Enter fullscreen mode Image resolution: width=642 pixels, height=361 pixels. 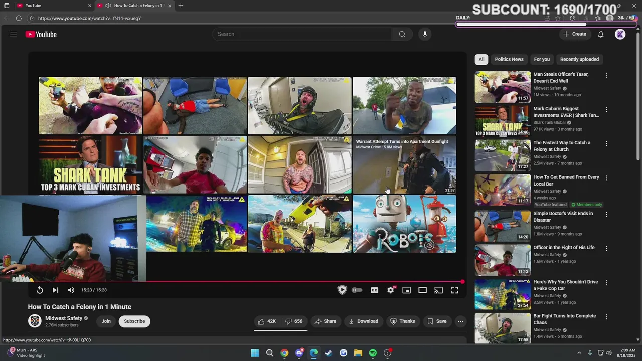pos(455,290)
